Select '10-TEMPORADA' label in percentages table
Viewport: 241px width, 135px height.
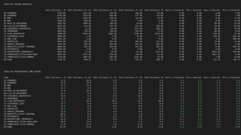11,98
